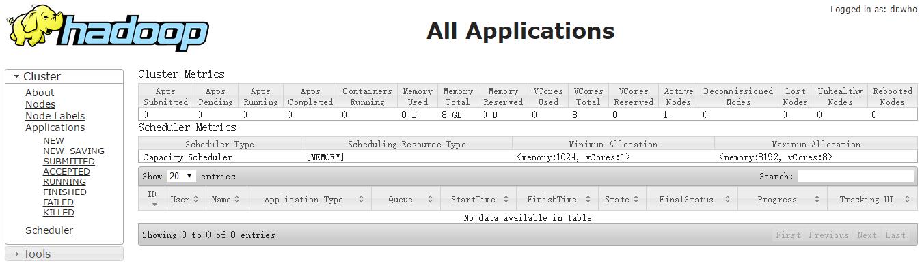Click the maximum allocation memory:8192 value
This screenshot has height=272, width=922.
pyautogui.click(x=776, y=157)
